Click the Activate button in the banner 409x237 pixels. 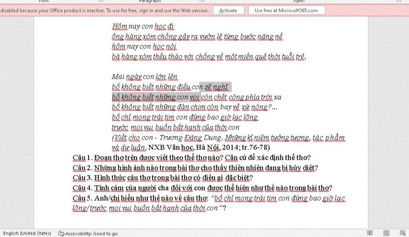(228, 10)
